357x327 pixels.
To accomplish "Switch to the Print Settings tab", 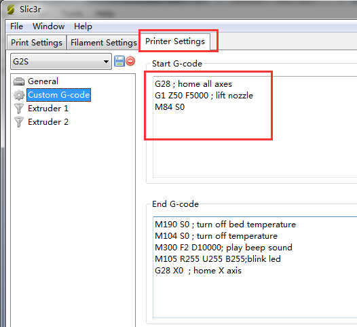I will 37,43.
